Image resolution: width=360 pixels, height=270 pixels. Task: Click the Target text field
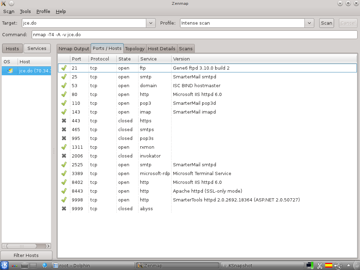[84, 23]
